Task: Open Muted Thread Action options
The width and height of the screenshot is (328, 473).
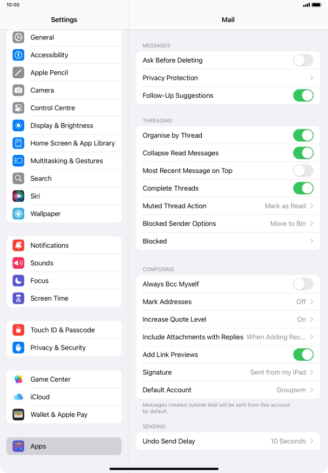Action: 228,206
